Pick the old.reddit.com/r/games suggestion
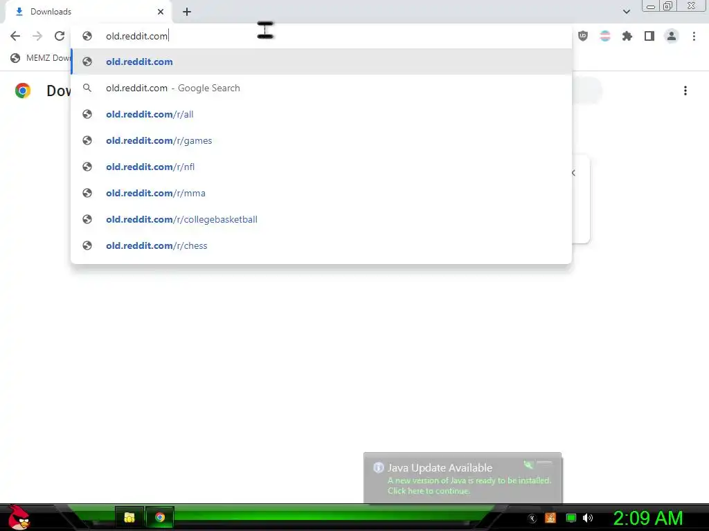 (x=321, y=140)
